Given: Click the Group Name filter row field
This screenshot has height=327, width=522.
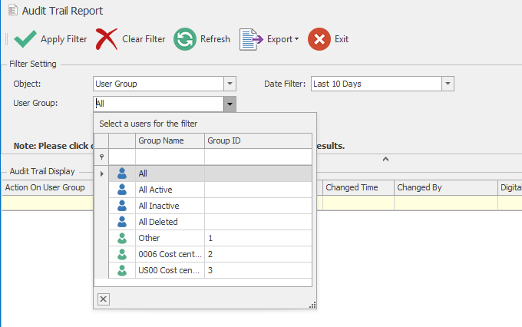Looking at the screenshot, I should [x=169, y=157].
